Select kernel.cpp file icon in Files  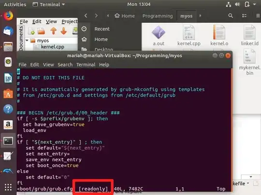[x=189, y=36]
